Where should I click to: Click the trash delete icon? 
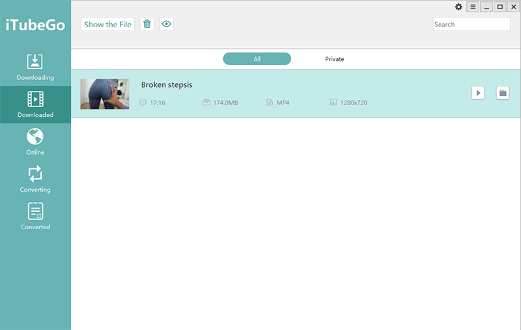click(x=147, y=24)
